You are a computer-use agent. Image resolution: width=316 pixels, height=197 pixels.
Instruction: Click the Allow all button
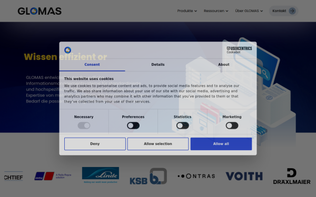point(221,144)
